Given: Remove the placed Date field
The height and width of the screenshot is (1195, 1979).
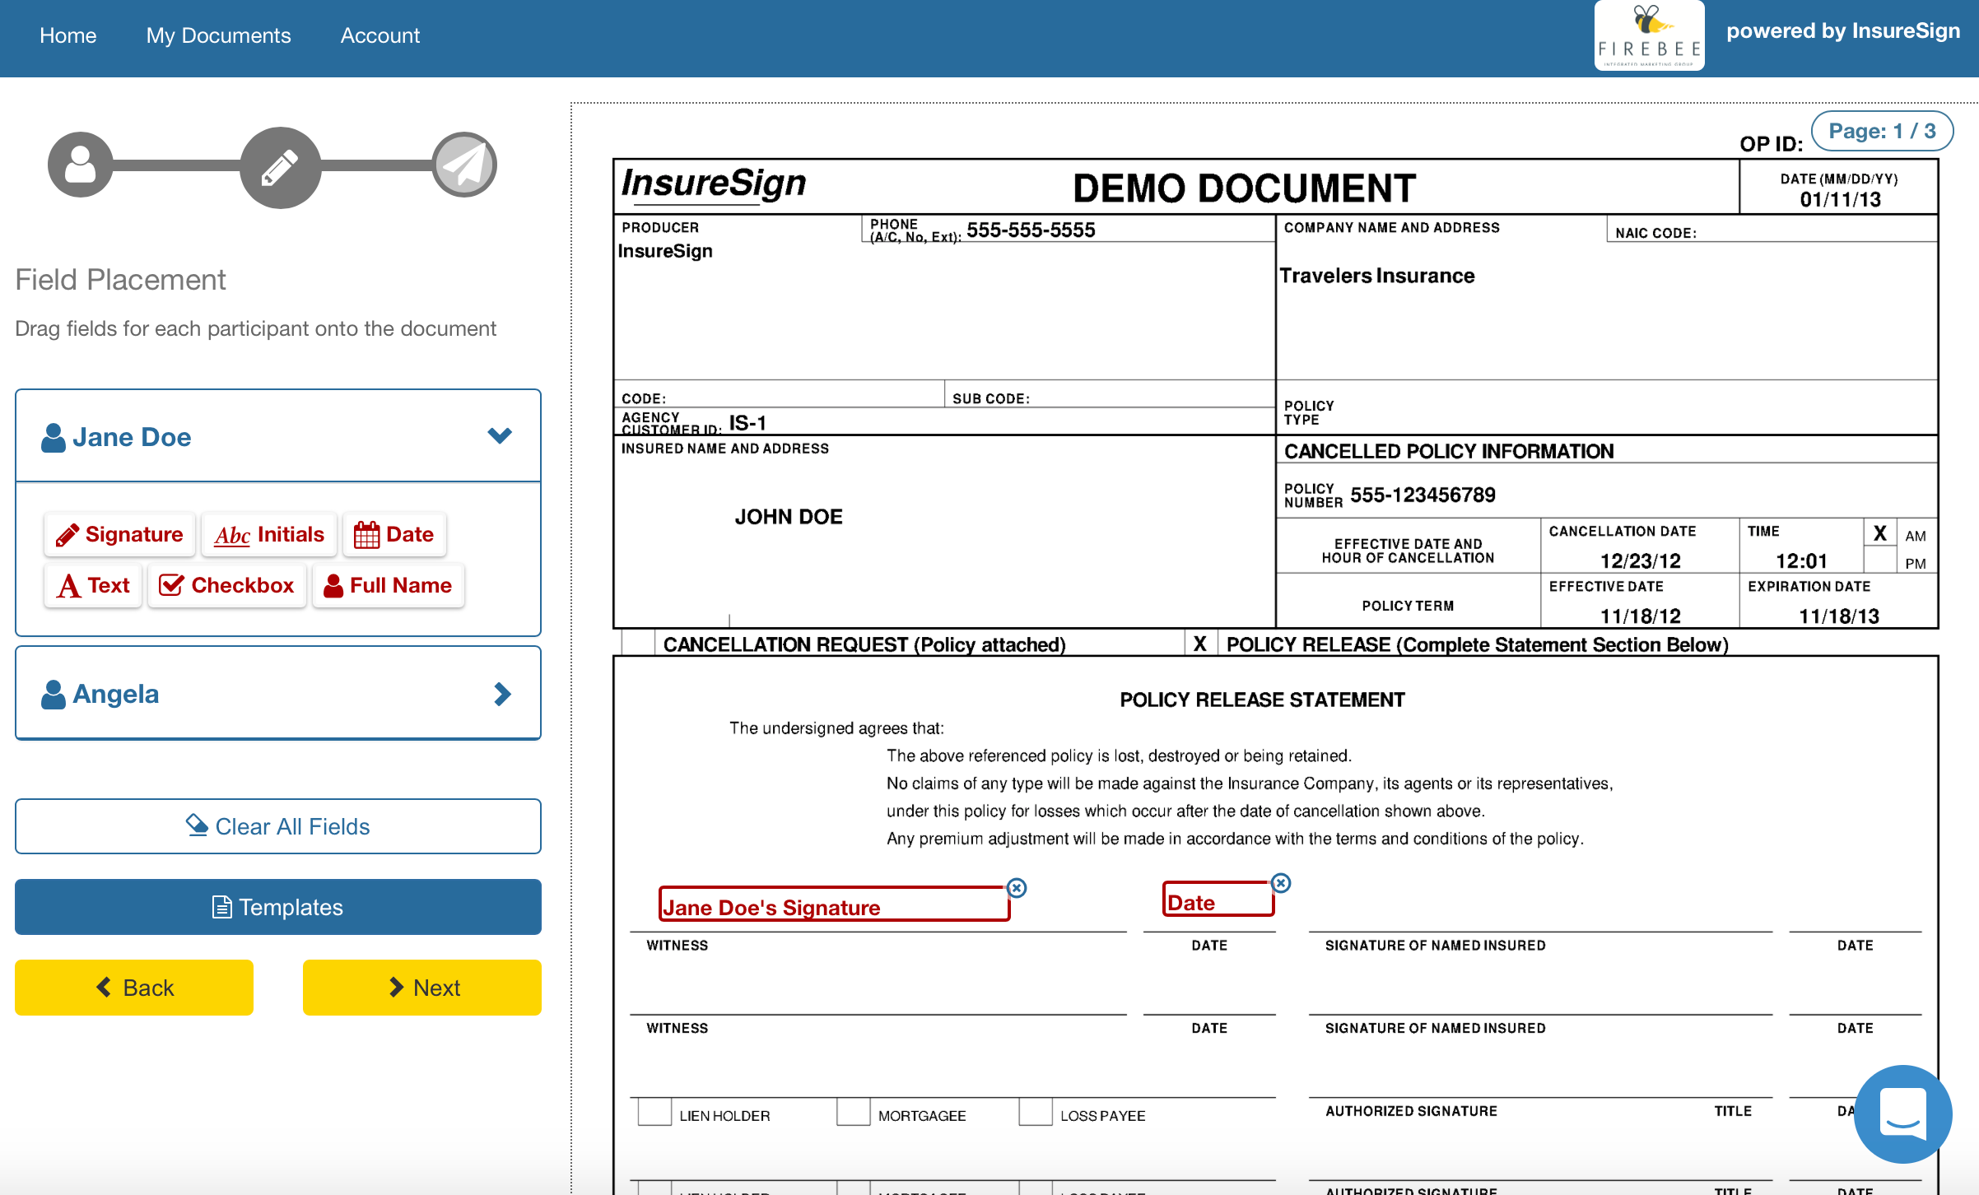Looking at the screenshot, I should (1281, 883).
